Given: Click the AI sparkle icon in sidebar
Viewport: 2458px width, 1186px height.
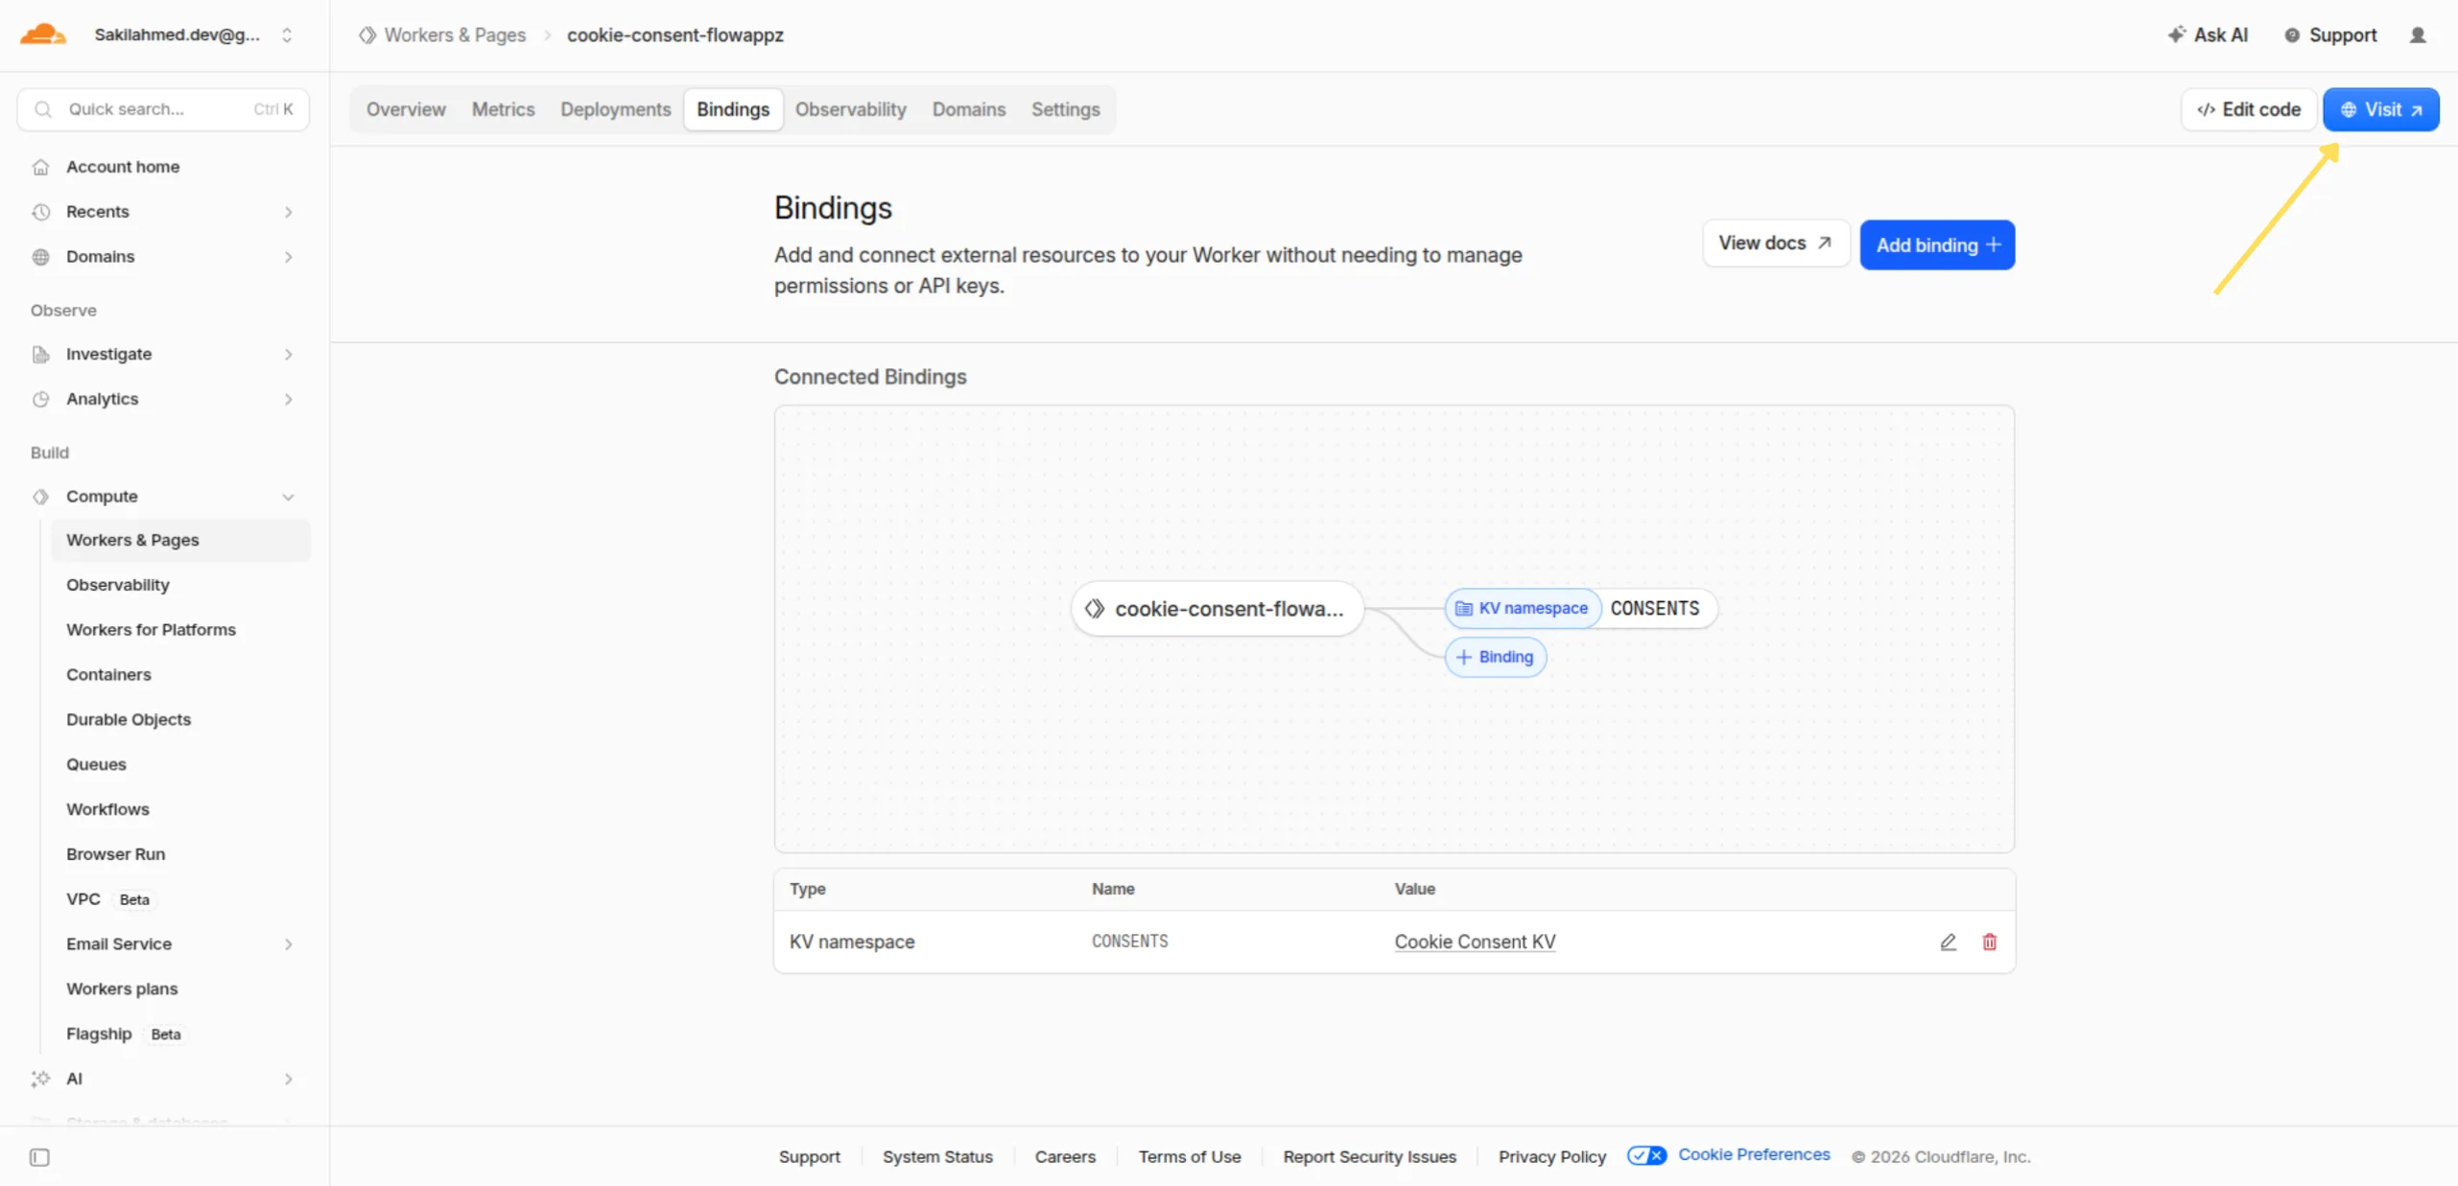Looking at the screenshot, I should [x=40, y=1079].
